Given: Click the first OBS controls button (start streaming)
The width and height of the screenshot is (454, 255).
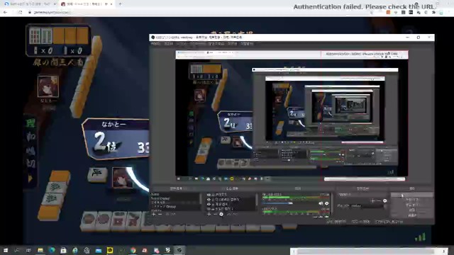Looking at the screenshot, I should click(411, 195).
